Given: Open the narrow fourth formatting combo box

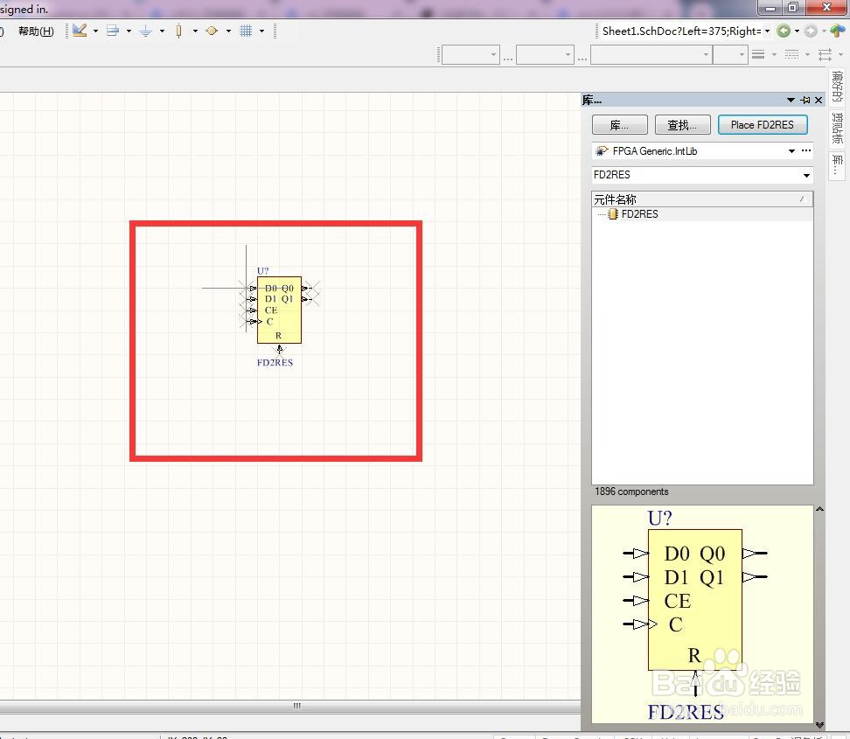Looking at the screenshot, I should [730, 55].
